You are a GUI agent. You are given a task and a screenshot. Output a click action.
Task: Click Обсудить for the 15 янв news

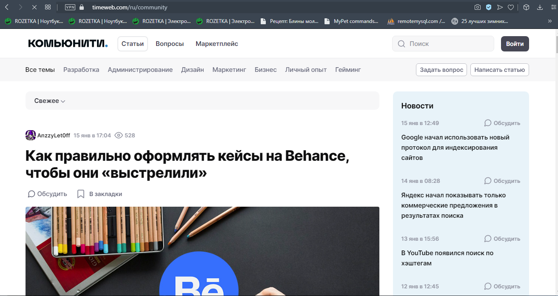(x=502, y=123)
